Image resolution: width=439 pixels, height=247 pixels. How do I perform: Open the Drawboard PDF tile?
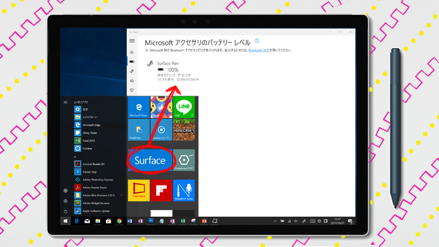(184, 160)
